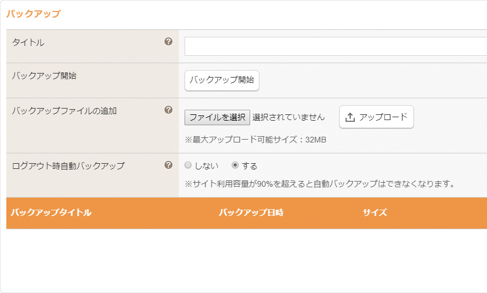Click the バックアップファイルの追加 row label
The image size is (487, 293).
[x=64, y=111]
